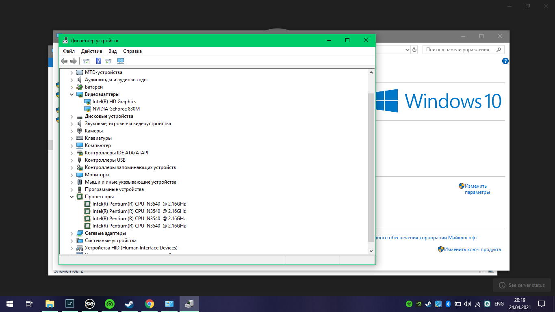The width and height of the screenshot is (555, 312).
Task: Open Google Chrome from the taskbar
Action: point(150,303)
